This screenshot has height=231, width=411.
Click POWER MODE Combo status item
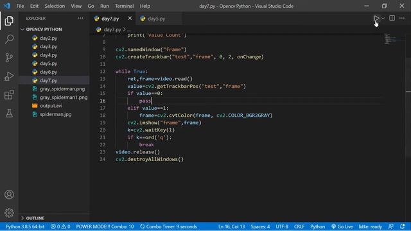(x=105, y=227)
